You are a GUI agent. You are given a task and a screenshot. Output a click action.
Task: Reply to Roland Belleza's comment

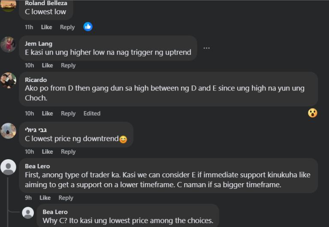click(67, 27)
